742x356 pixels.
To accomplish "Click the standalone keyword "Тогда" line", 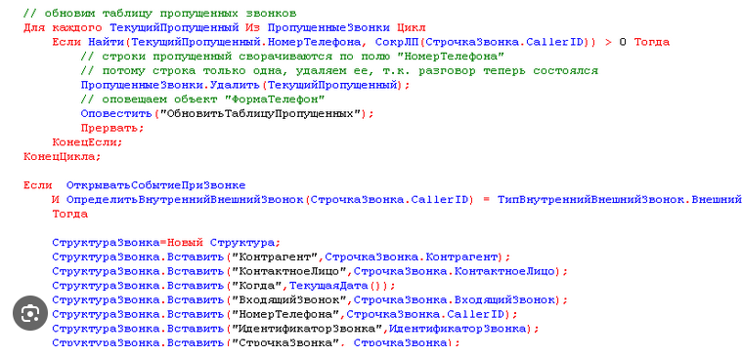I will [70, 214].
